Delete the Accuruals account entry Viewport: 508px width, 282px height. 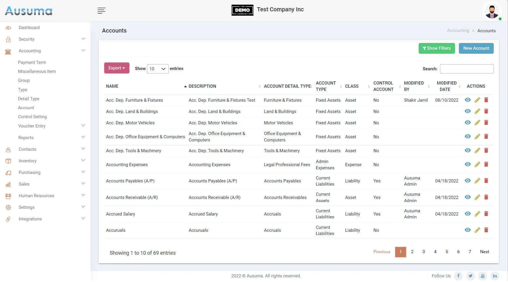(x=486, y=230)
